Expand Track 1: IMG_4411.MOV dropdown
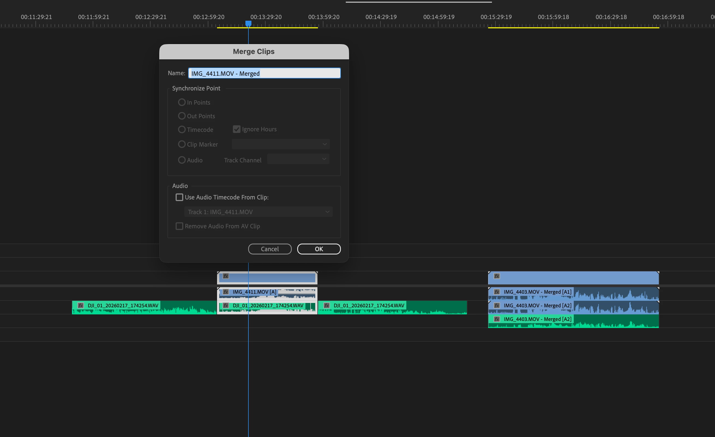This screenshot has width=715, height=437. click(258, 212)
